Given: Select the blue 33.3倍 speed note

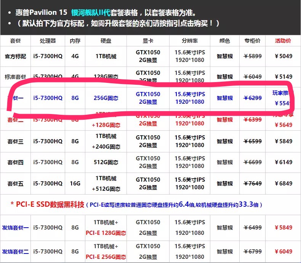Looking at the screenshot, I should pos(248,204).
